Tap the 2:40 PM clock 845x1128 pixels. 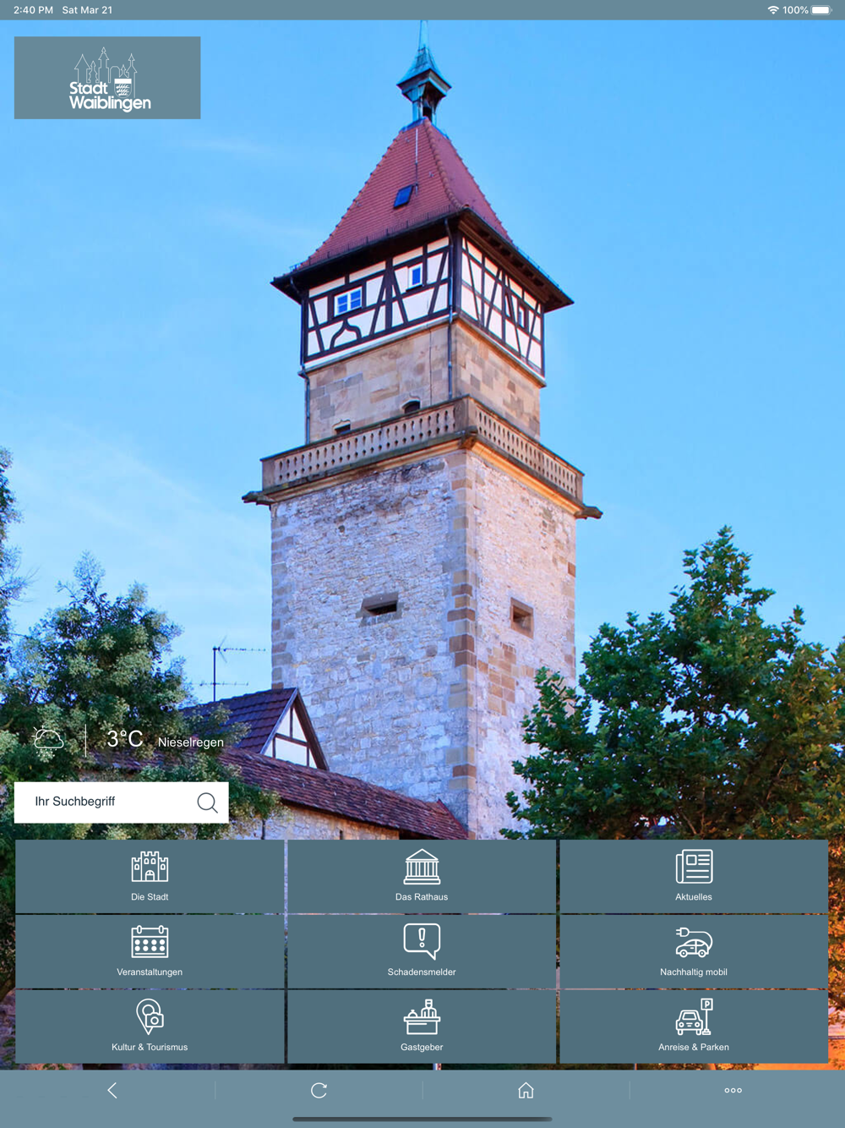click(x=33, y=10)
